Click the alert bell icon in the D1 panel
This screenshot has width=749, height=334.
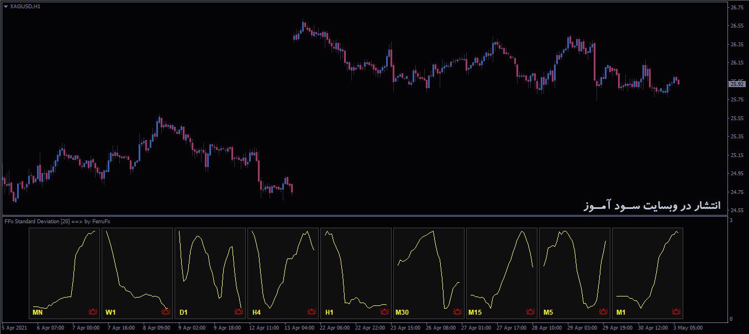[x=238, y=311]
